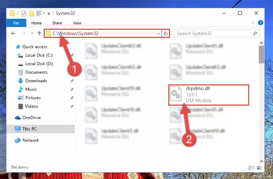Click the scrollbar down arrow
The width and height of the screenshot is (273, 179).
[x=261, y=161]
